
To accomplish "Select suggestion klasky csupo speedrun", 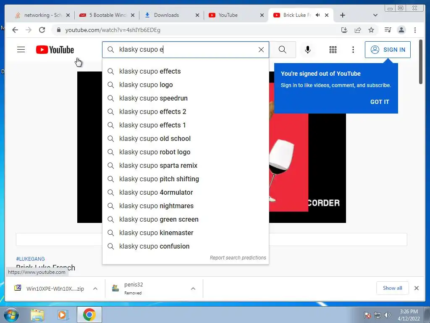I will (185, 98).
